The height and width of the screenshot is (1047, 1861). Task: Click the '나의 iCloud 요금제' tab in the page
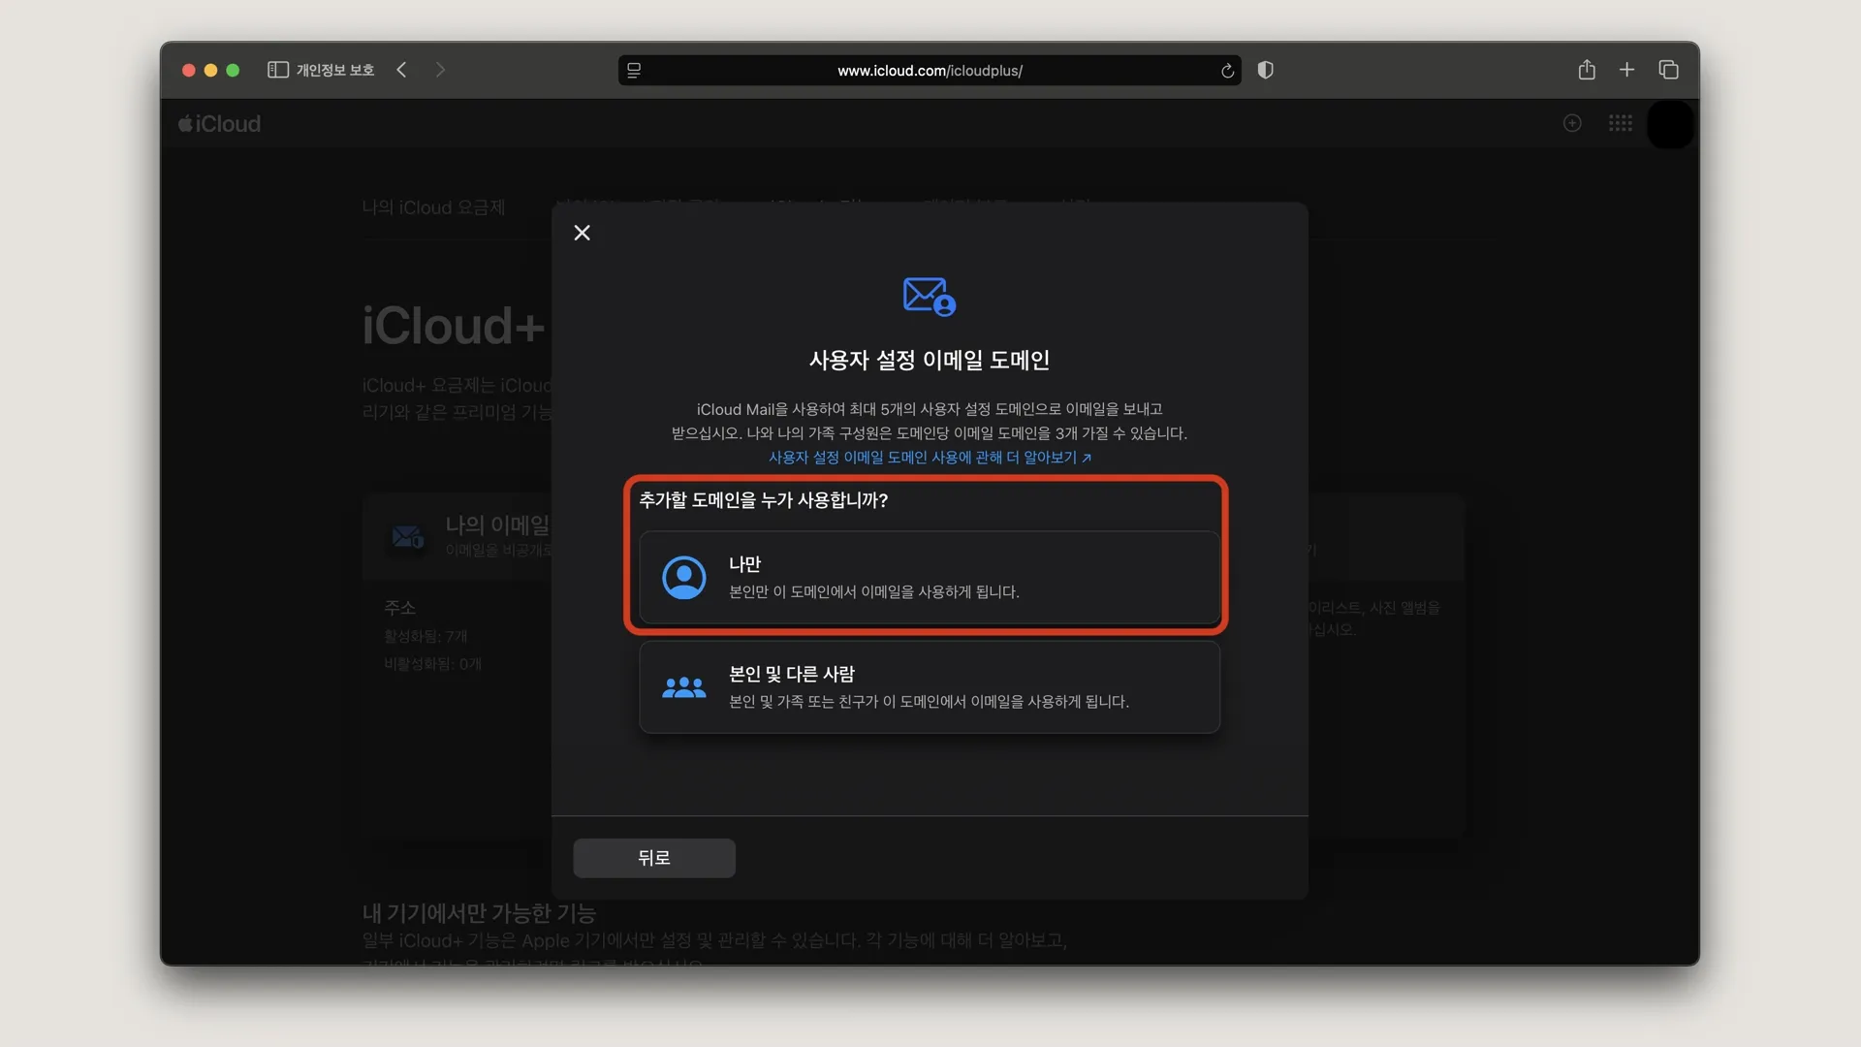coord(433,207)
